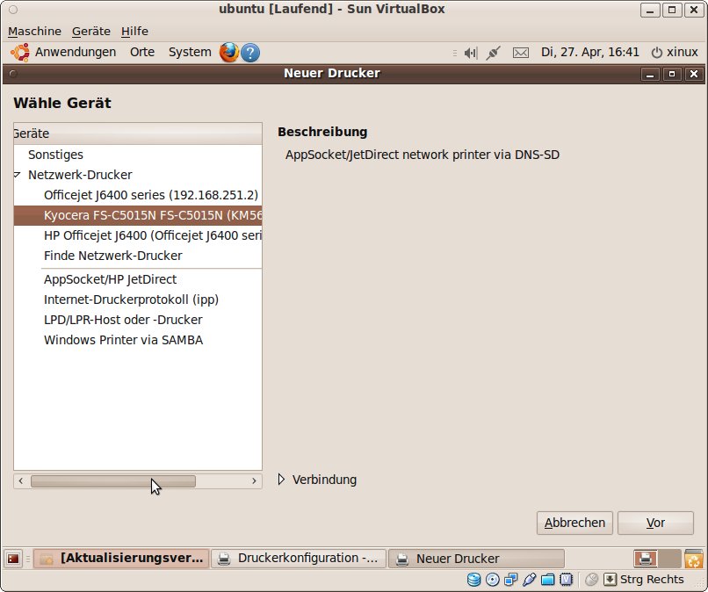Click the Help icon in the top panel

[x=249, y=53]
